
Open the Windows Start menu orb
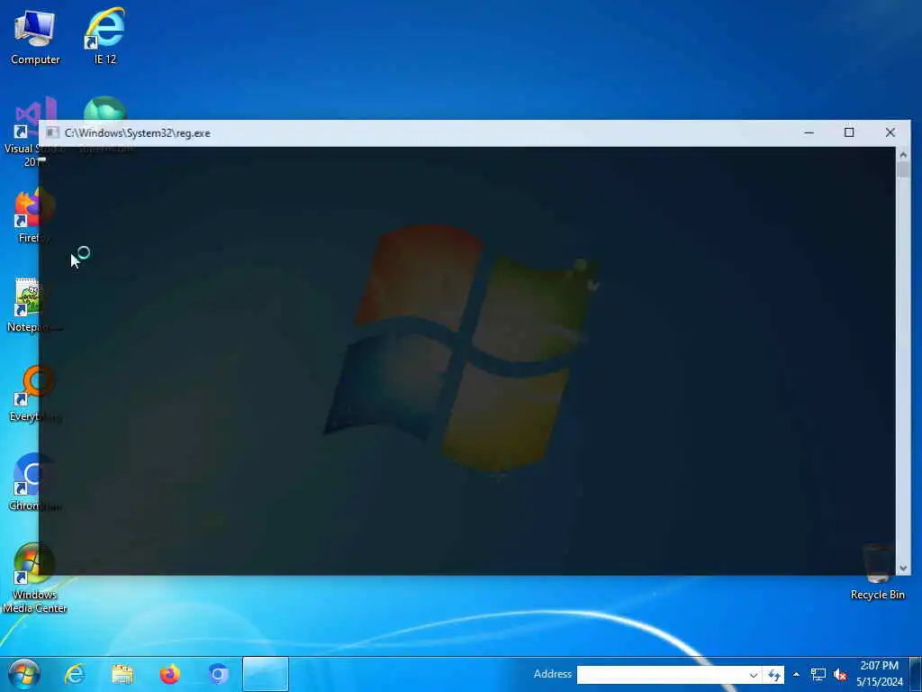coord(24,674)
